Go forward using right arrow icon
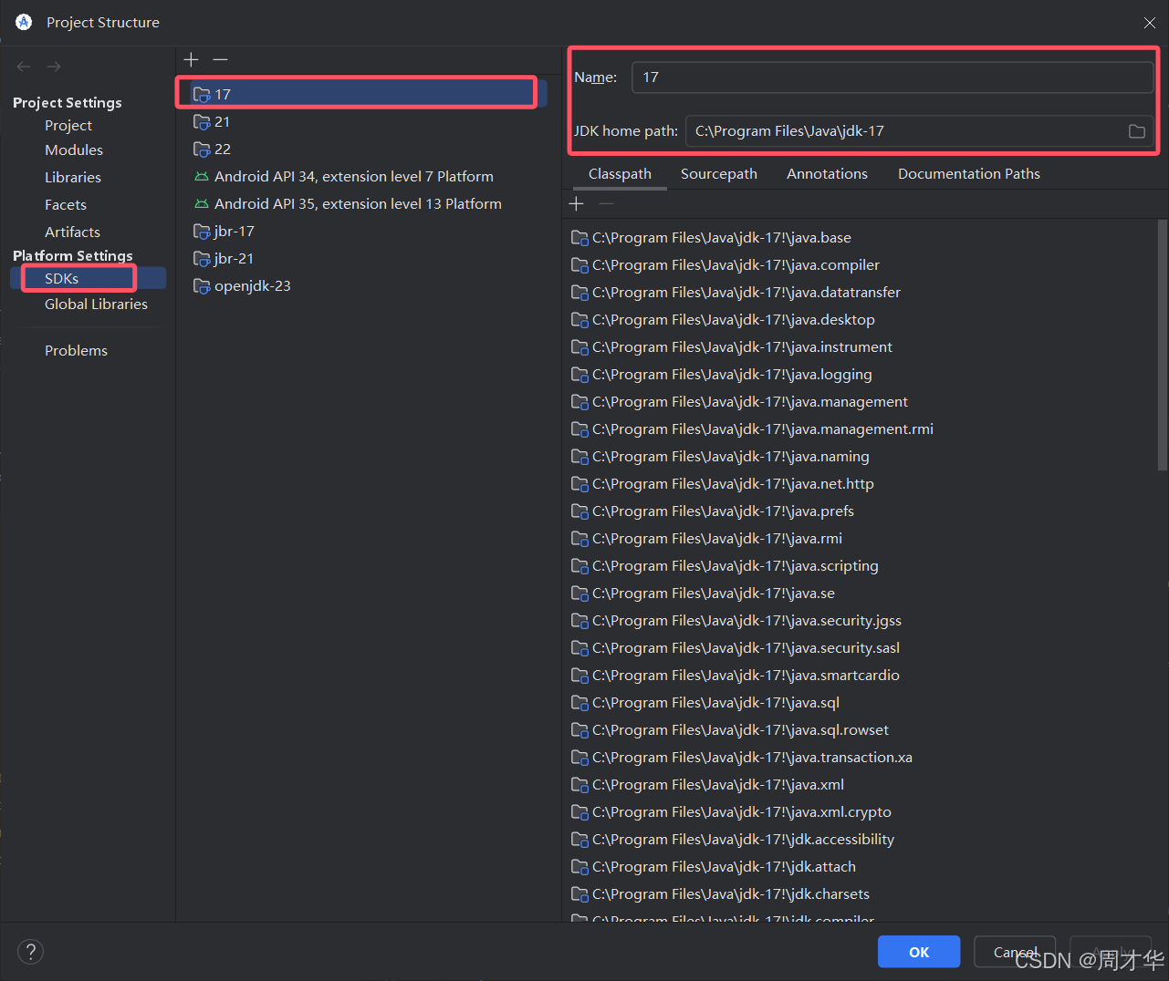Image resolution: width=1169 pixels, height=981 pixels. (x=54, y=67)
